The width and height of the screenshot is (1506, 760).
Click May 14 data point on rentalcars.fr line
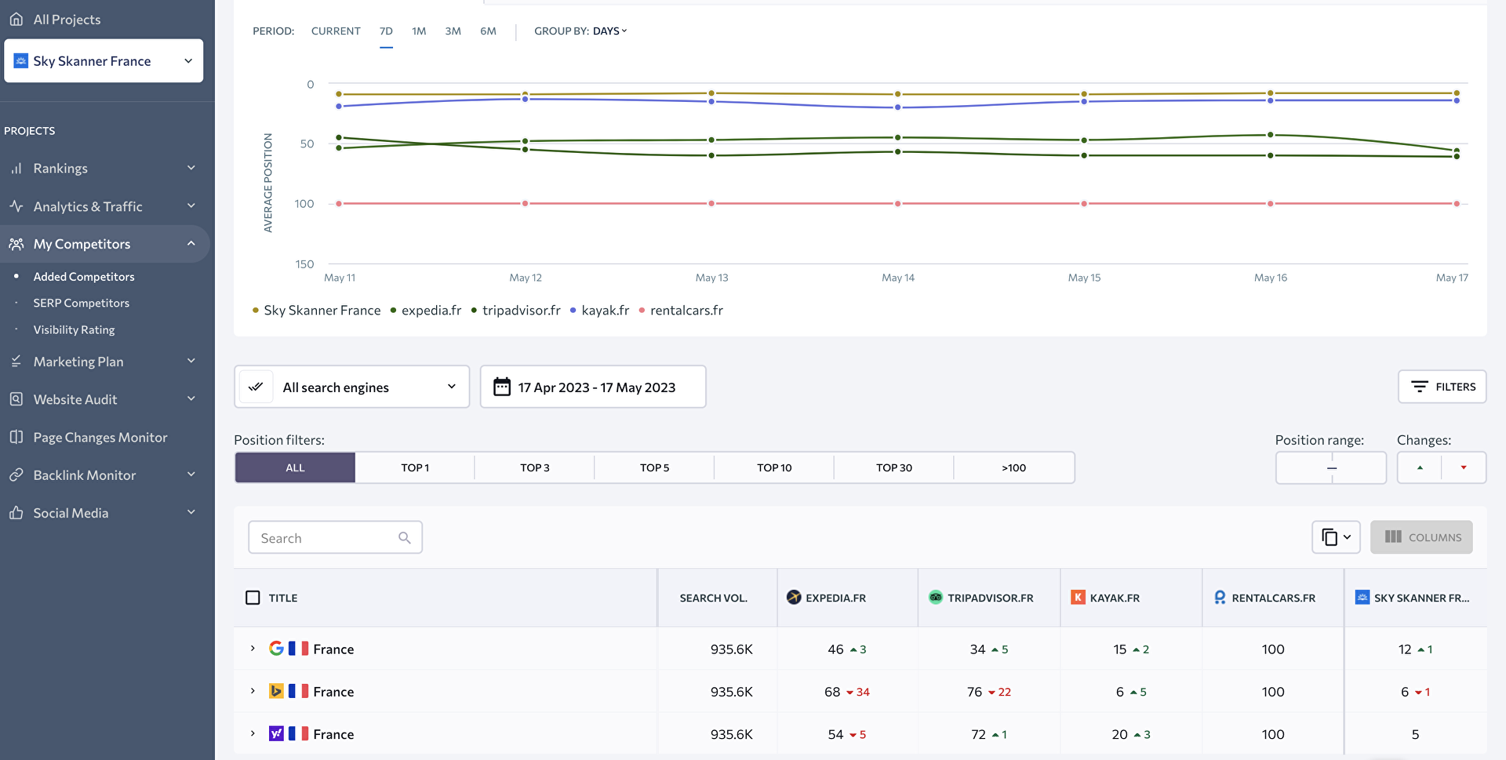898,203
